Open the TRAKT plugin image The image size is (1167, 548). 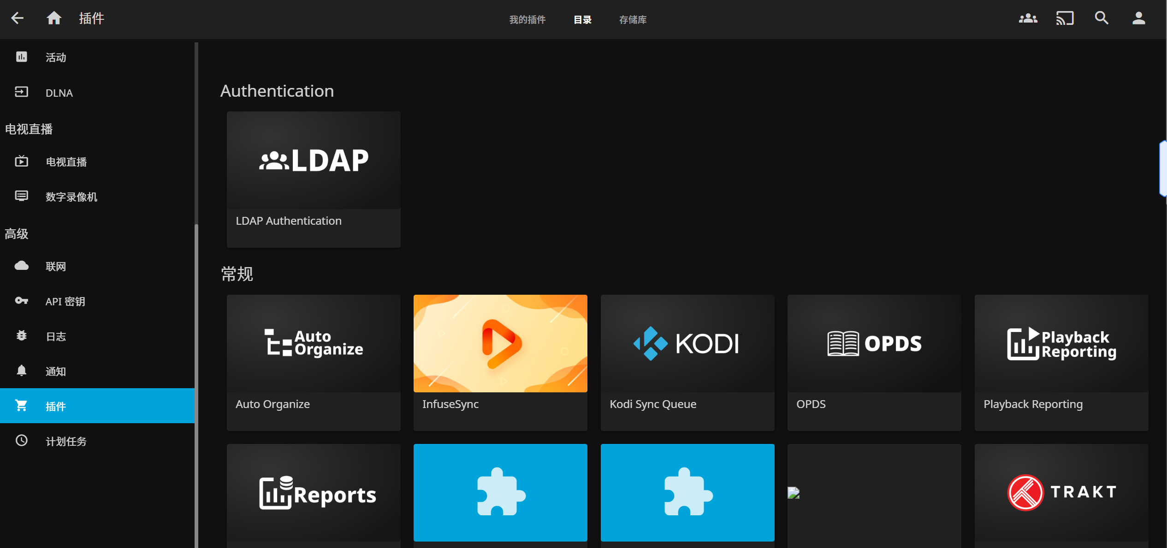1061,493
